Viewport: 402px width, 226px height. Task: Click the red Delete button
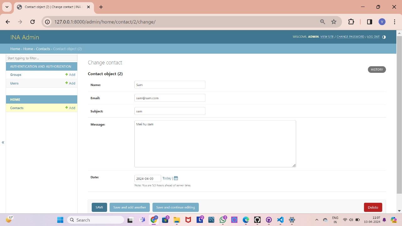point(373,207)
